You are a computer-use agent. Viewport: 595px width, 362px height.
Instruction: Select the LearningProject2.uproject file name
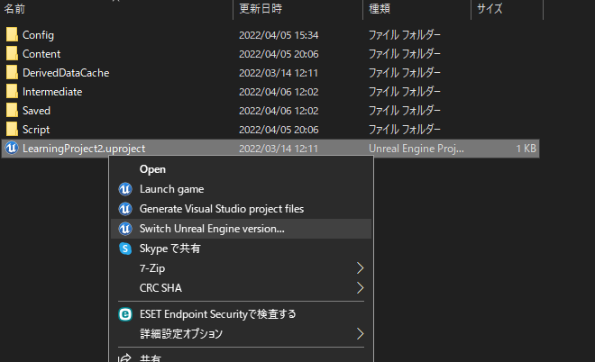pyautogui.click(x=84, y=149)
